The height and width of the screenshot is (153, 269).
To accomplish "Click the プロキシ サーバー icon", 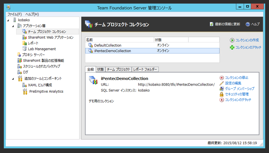I will point(19,55).
